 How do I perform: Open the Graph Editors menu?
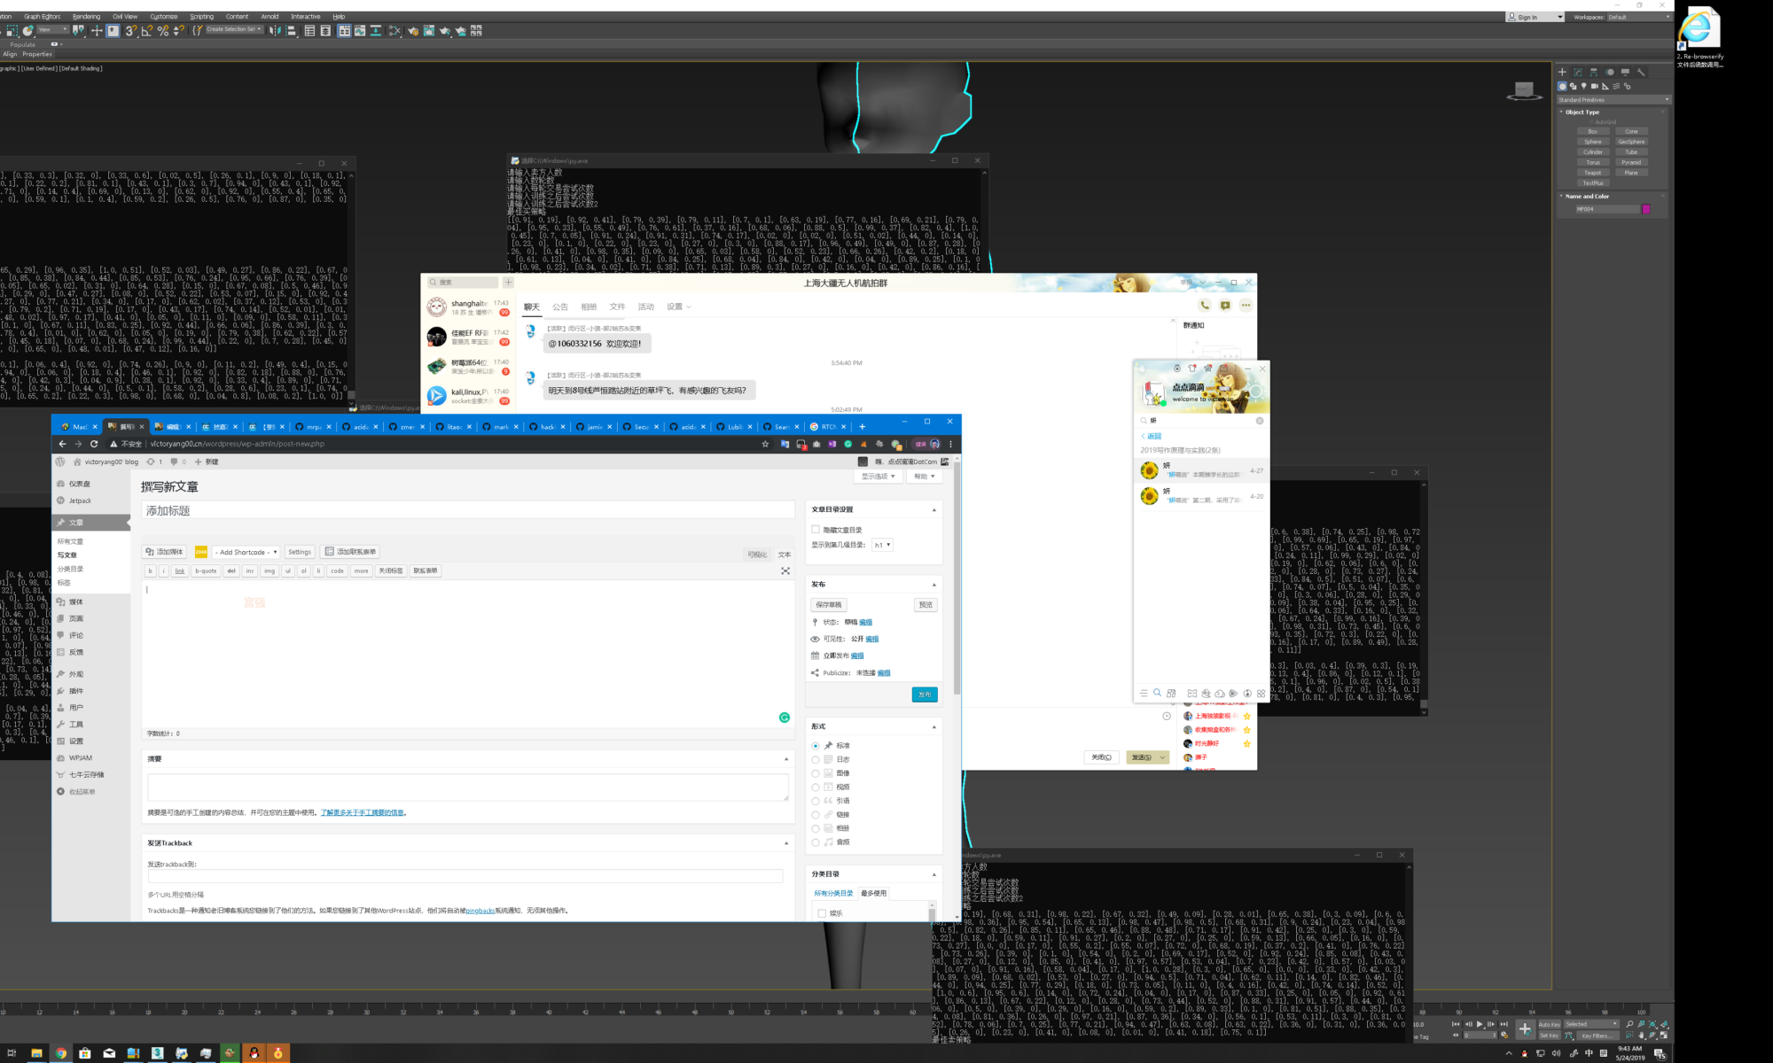[x=42, y=17]
